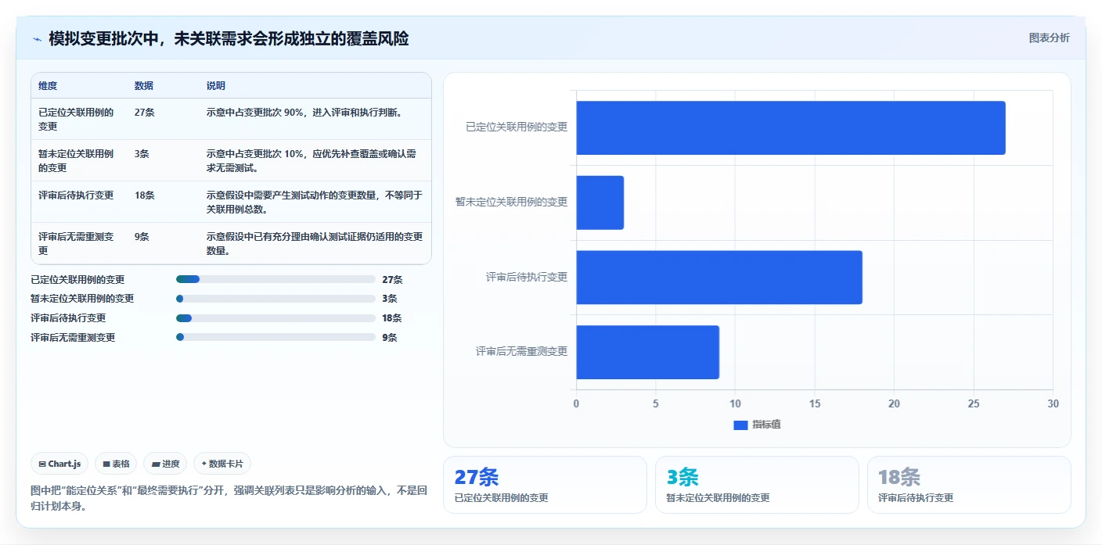
Task: Click table cell 9条
Action: (142, 236)
